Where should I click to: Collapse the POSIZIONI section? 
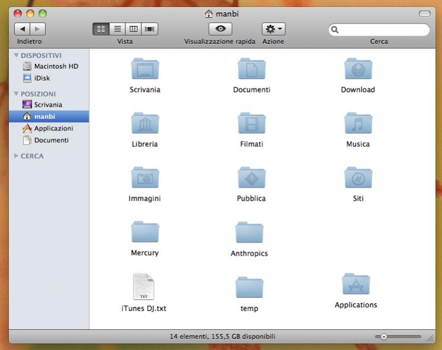tap(16, 94)
